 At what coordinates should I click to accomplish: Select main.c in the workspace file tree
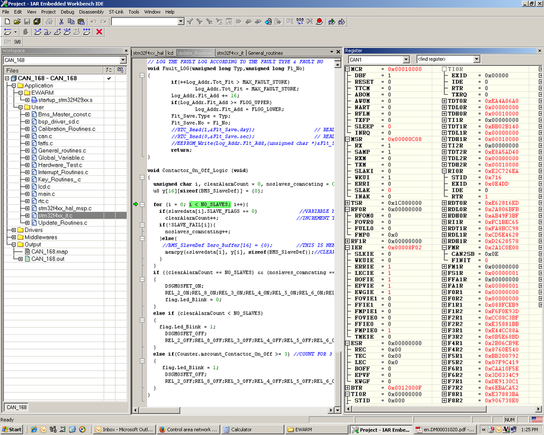tap(46, 194)
